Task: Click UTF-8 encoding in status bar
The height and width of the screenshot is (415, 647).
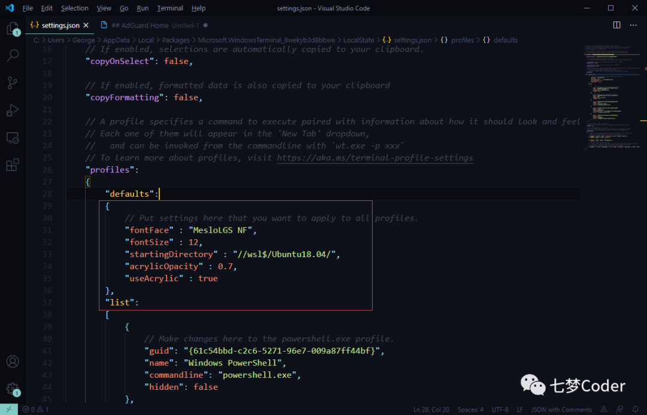Action: (500, 410)
